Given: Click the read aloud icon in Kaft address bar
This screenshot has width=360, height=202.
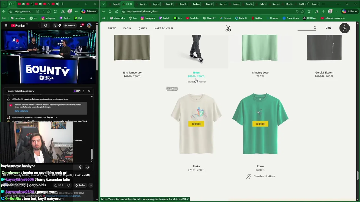Looking at the screenshot, I should (297, 12).
